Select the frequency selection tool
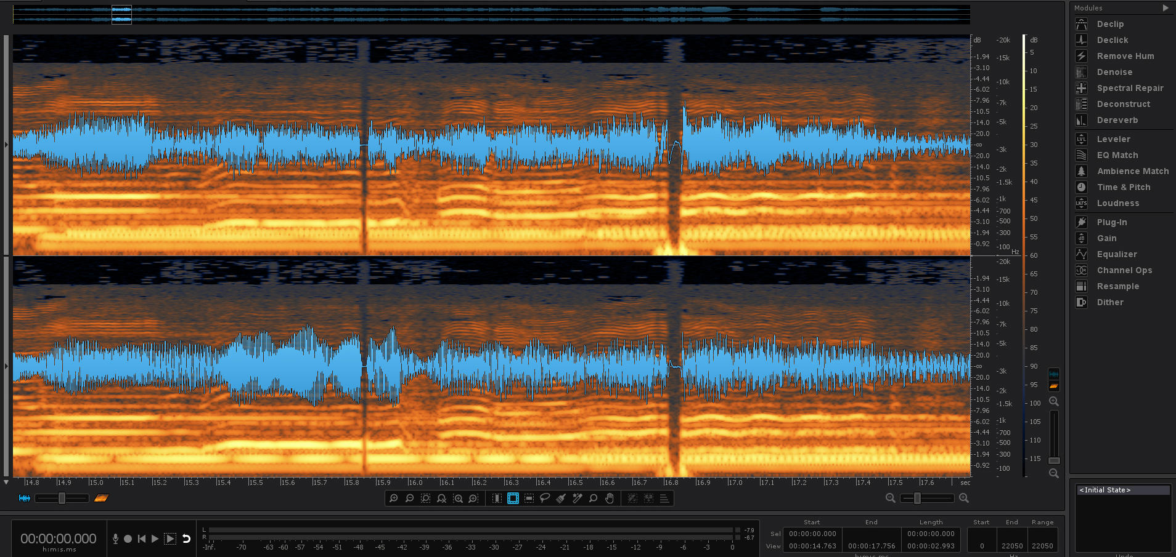This screenshot has width=1176, height=557. (x=529, y=499)
